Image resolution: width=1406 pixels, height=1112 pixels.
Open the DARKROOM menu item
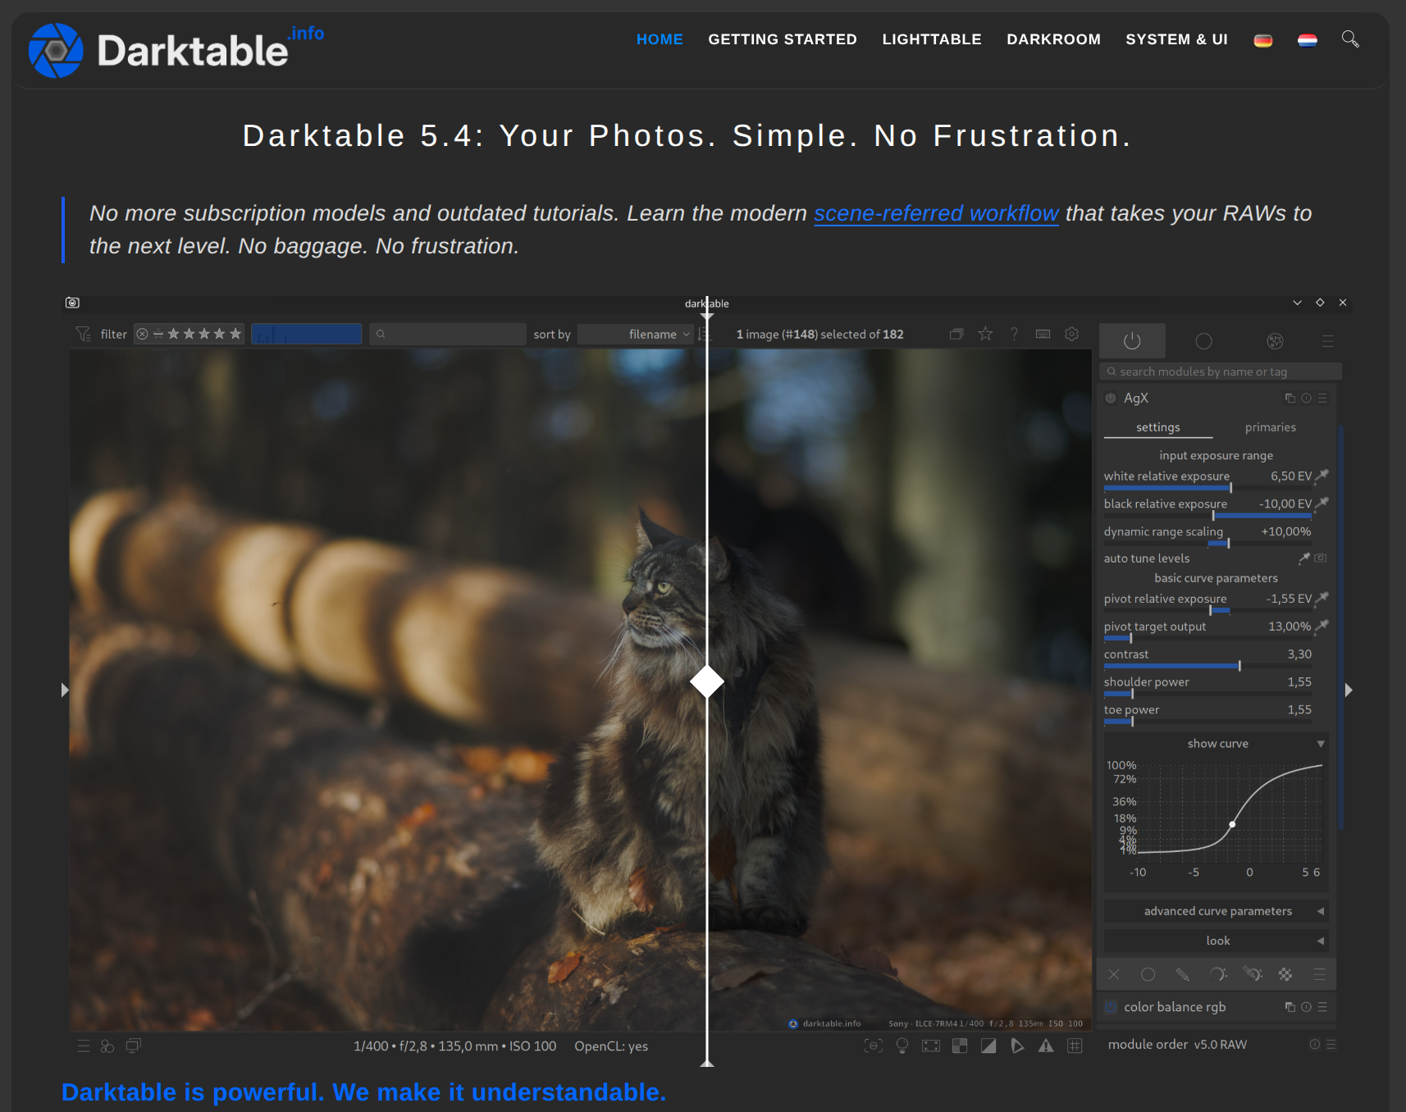[x=1053, y=39]
